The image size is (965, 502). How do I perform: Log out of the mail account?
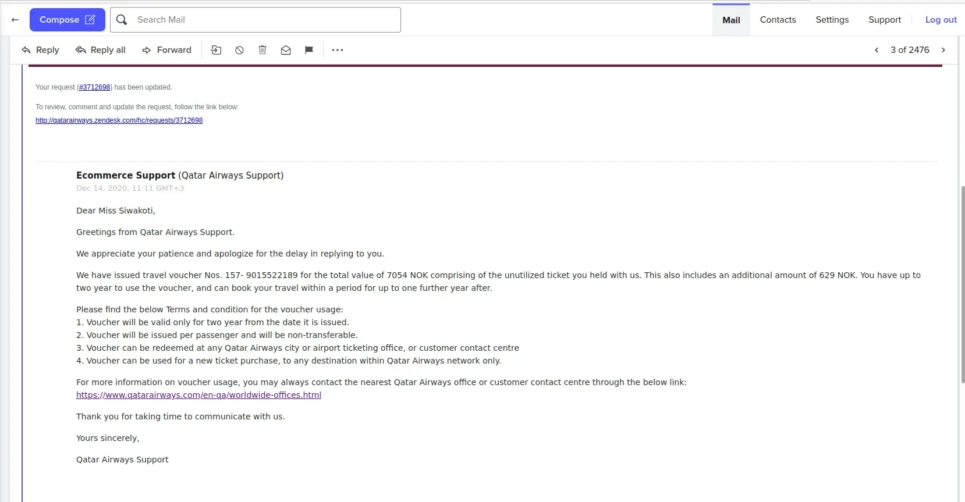[941, 20]
